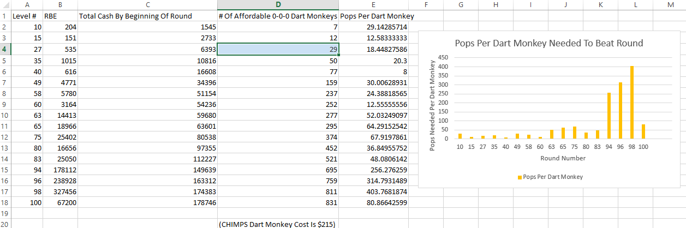Click the 'RBE' header cell
This screenshot has width=686, height=228.
point(61,16)
